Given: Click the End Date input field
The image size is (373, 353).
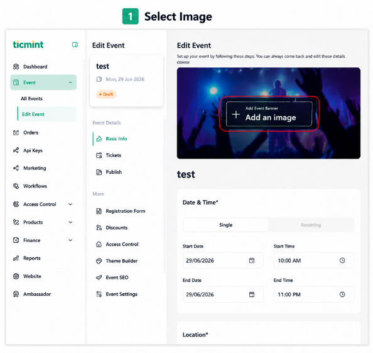Looking at the screenshot, I should 223,294.
